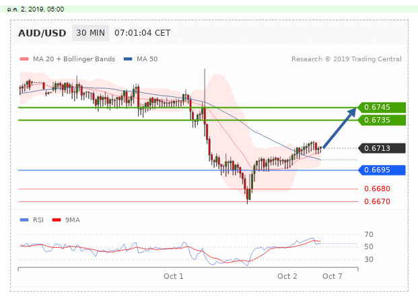Select the 30 MIN timeframe badge
The width and height of the screenshot is (418, 299).
pos(90,33)
